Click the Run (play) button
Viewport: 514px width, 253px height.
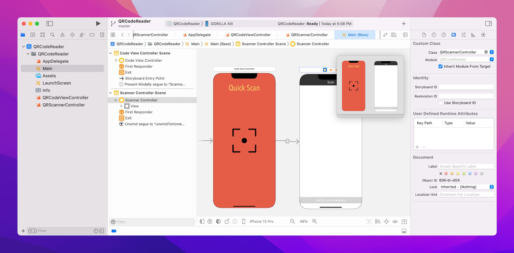pos(98,24)
